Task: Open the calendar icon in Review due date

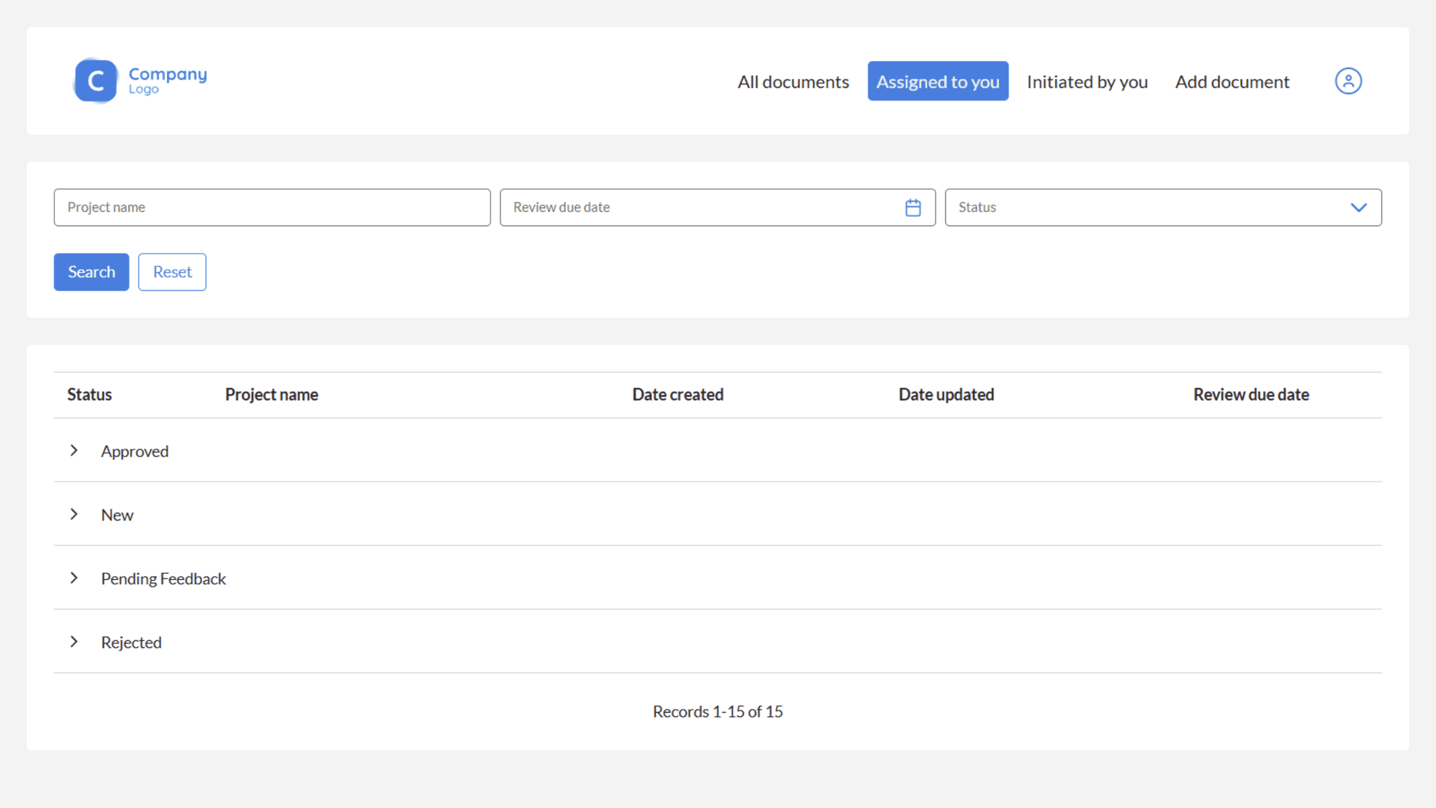Action: click(x=913, y=207)
